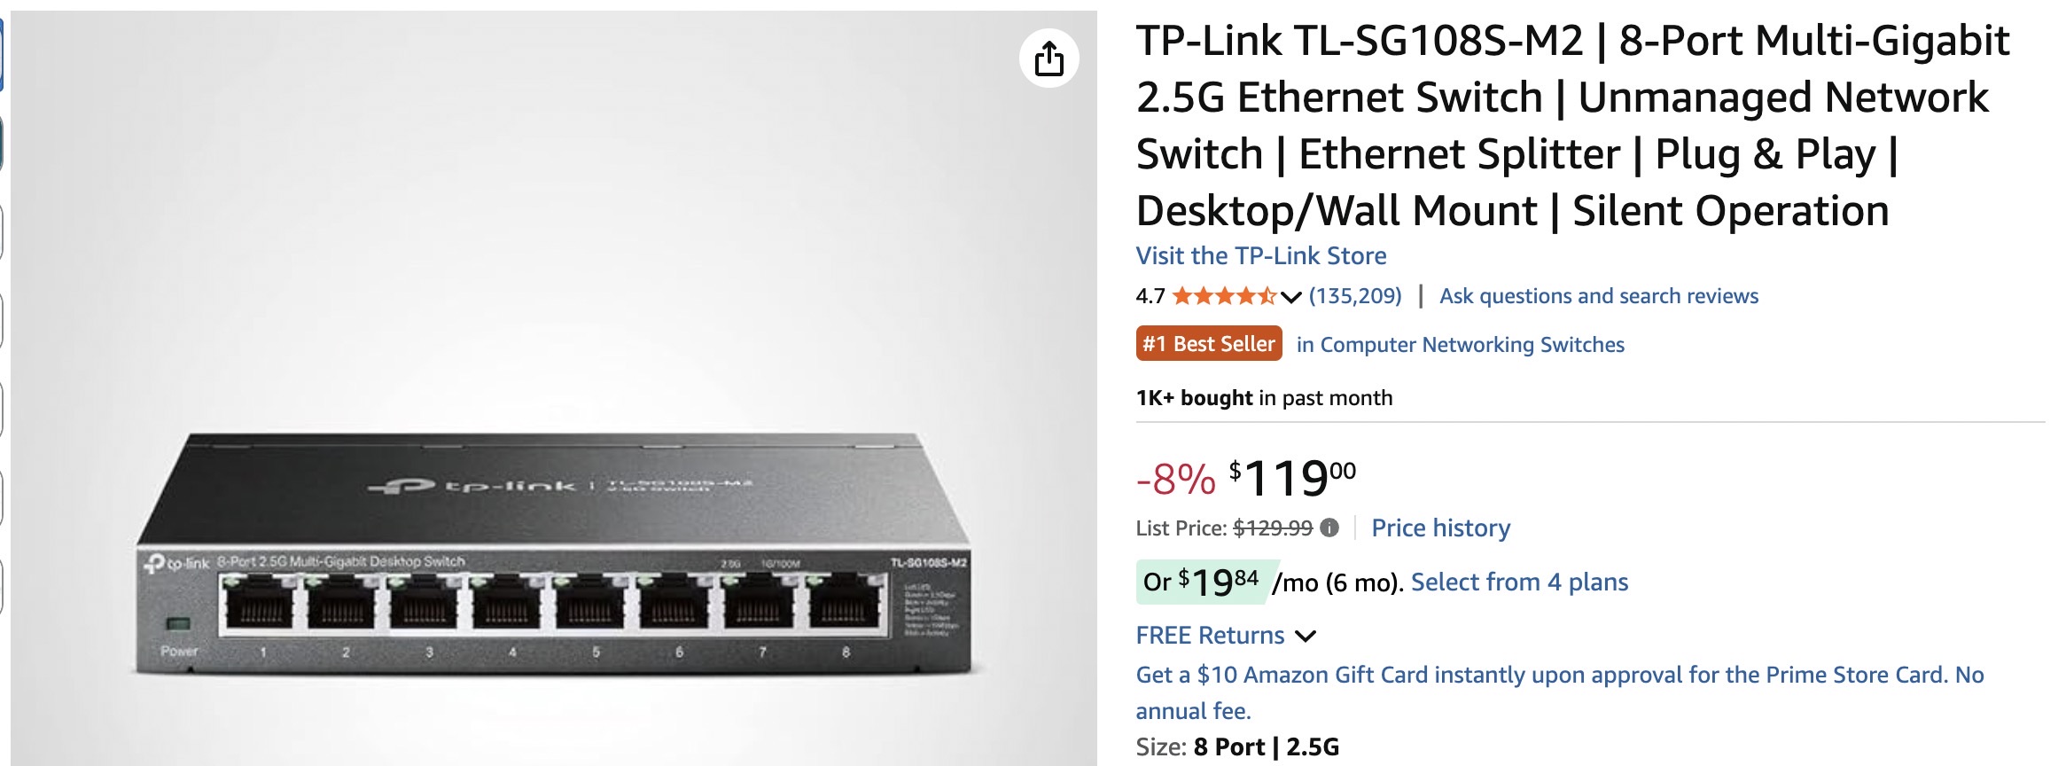The image size is (2058, 766).
Task: Click the #1 Best Seller badge
Action: (1208, 344)
